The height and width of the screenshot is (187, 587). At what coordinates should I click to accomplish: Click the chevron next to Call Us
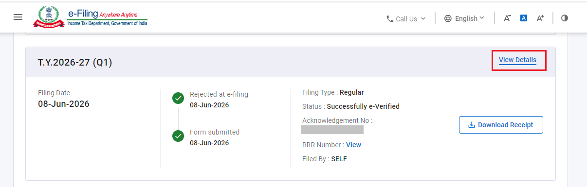423,19
